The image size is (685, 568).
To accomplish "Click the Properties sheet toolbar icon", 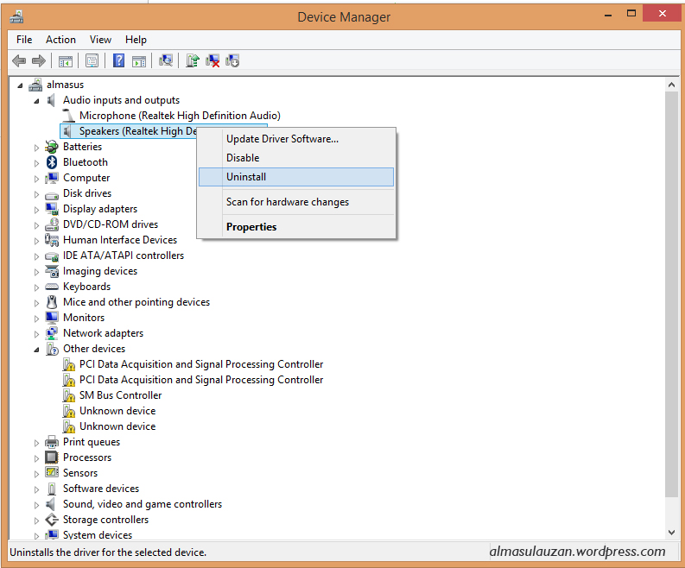I will (x=92, y=60).
